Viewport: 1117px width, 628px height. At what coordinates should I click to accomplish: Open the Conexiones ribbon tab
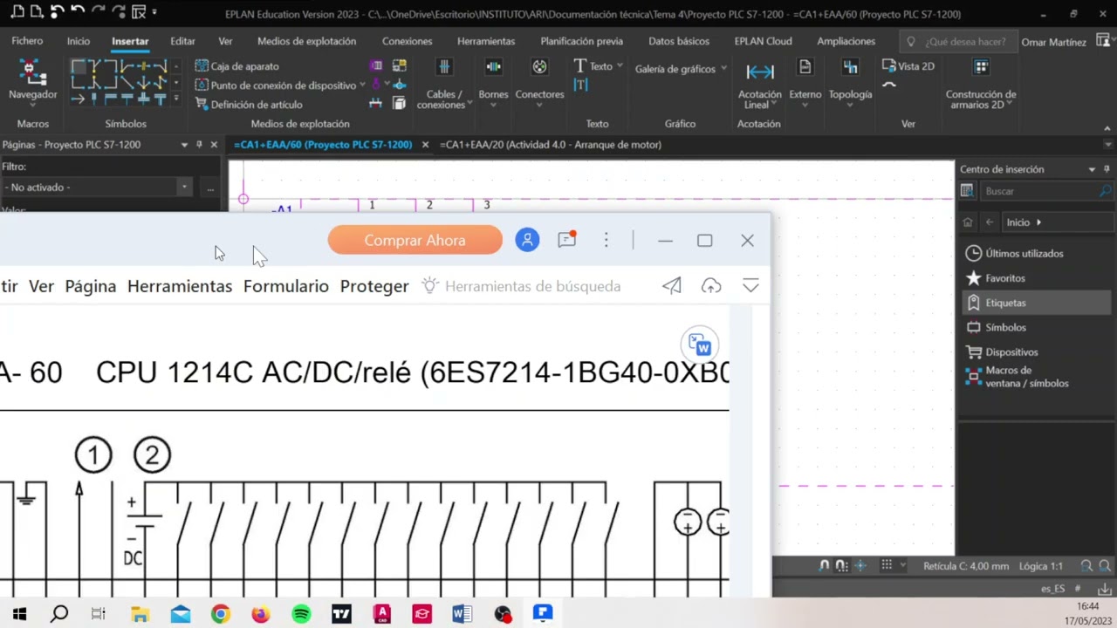pyautogui.click(x=407, y=41)
